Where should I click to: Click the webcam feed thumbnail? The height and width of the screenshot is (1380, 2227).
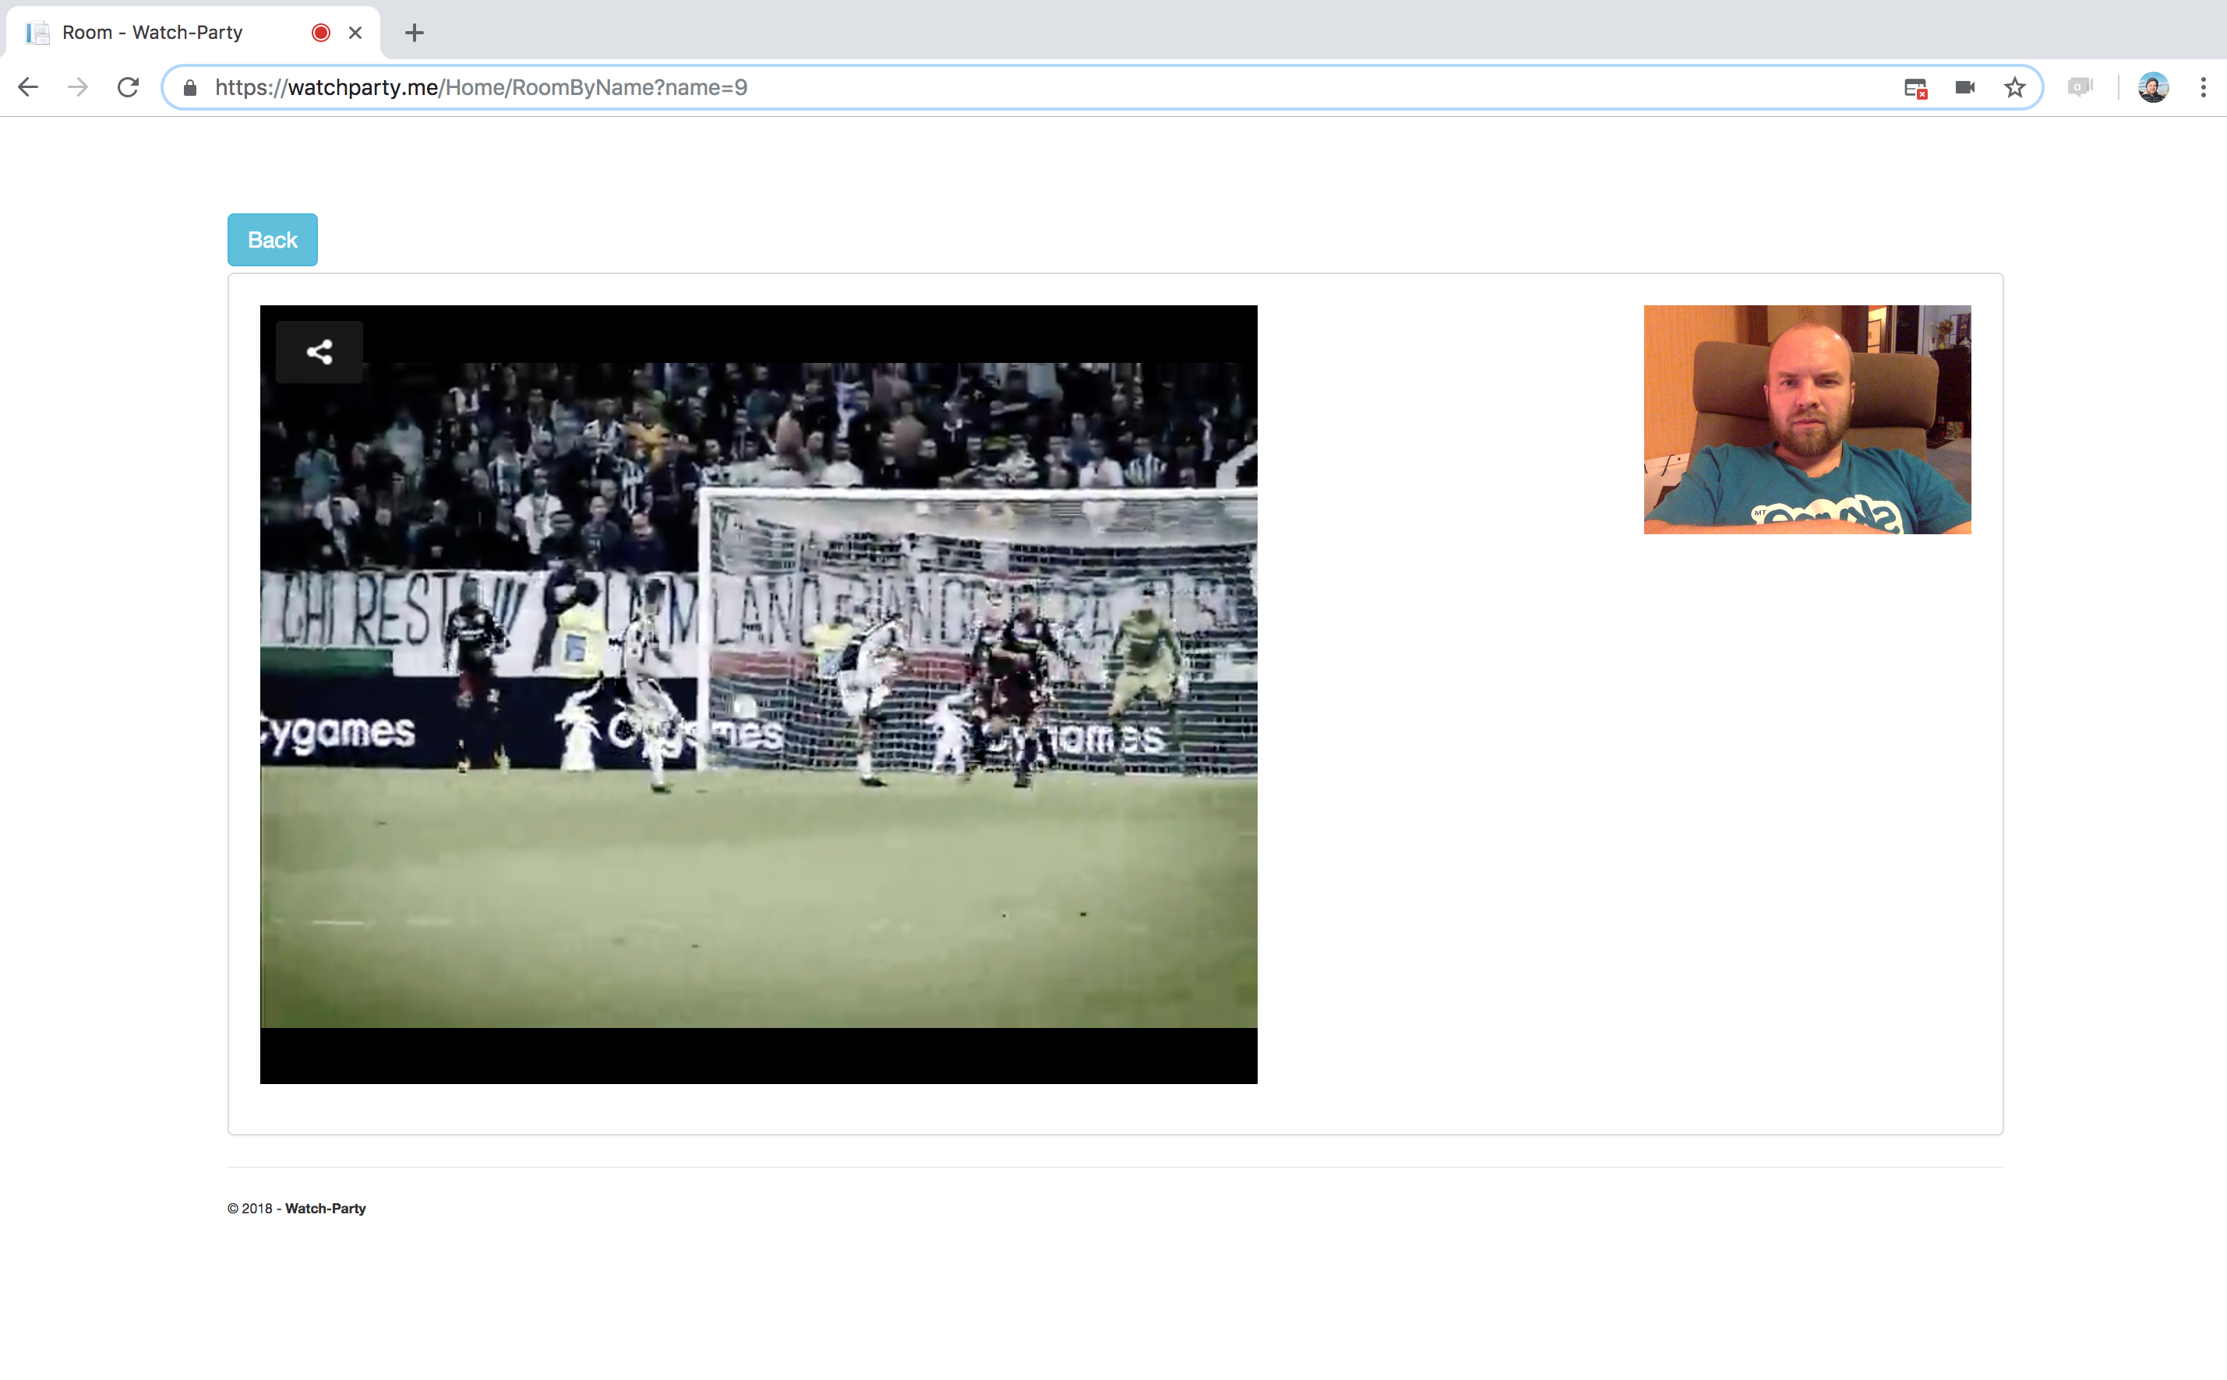(1806, 420)
